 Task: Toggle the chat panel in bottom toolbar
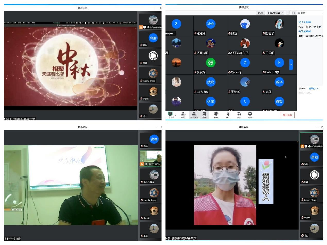[x=204, y=115]
